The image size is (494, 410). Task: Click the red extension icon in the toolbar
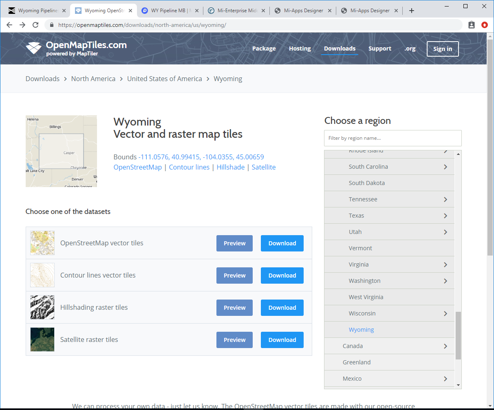point(485,25)
